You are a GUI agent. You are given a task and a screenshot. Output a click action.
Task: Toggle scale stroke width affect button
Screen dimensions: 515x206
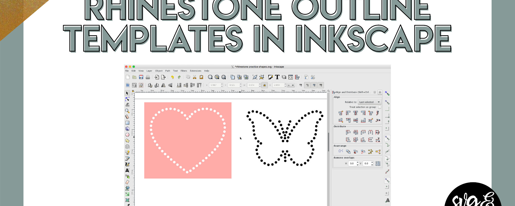(x=301, y=85)
